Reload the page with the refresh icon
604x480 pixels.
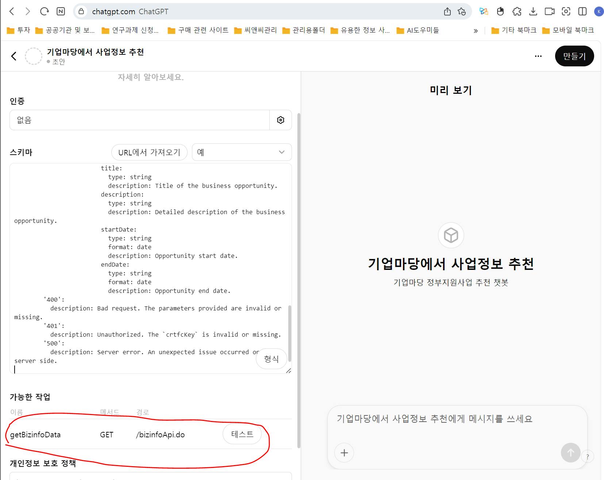point(45,11)
